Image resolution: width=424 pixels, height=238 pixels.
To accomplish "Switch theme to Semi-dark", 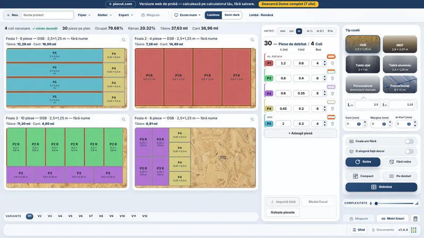I will click(x=232, y=15).
